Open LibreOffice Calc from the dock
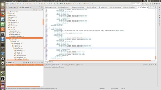 [3, 24]
